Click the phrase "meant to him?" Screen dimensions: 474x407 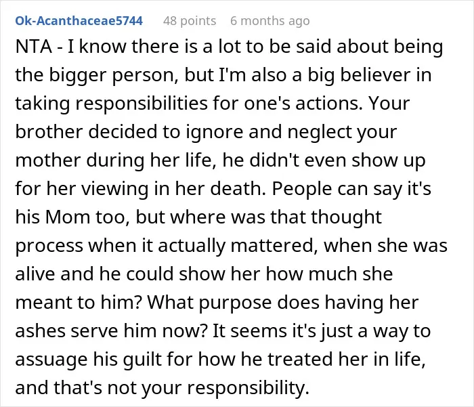[79, 303]
